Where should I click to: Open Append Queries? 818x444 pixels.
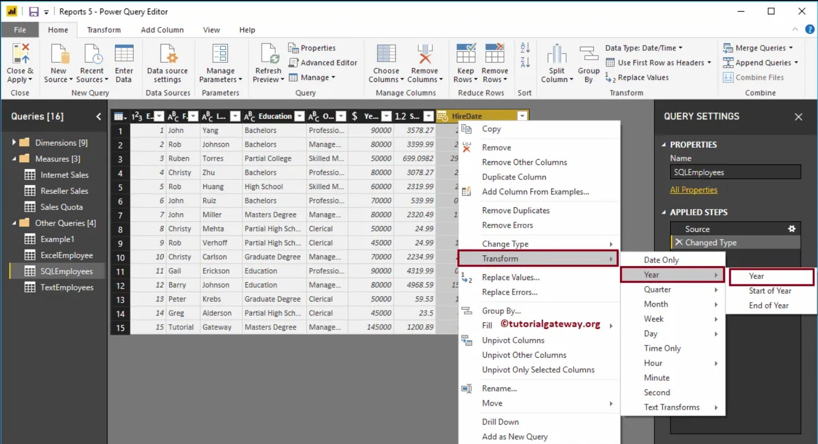click(760, 63)
